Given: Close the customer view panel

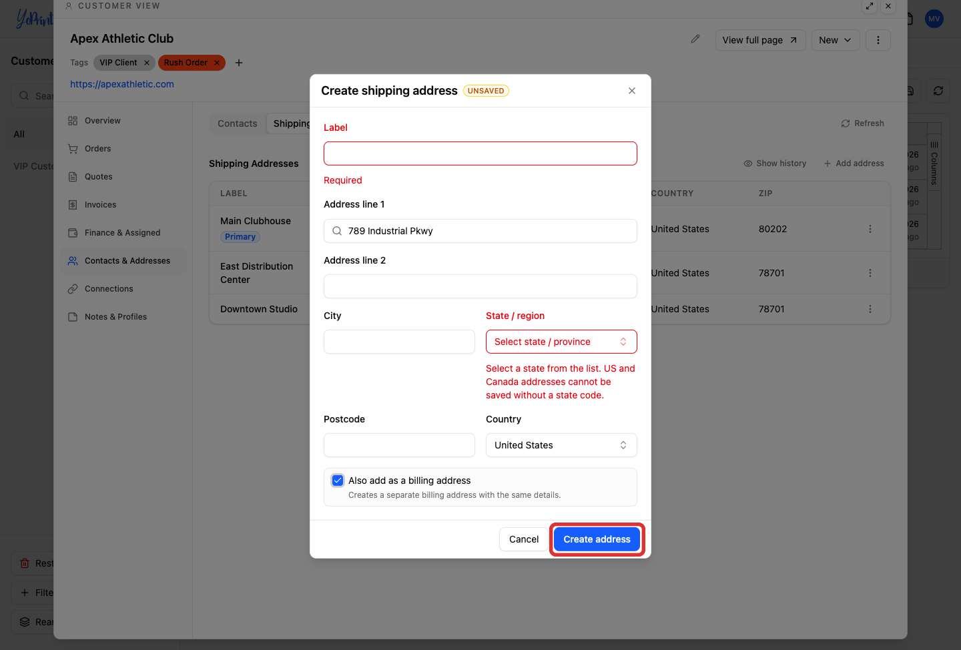Looking at the screenshot, I should tap(888, 6).
